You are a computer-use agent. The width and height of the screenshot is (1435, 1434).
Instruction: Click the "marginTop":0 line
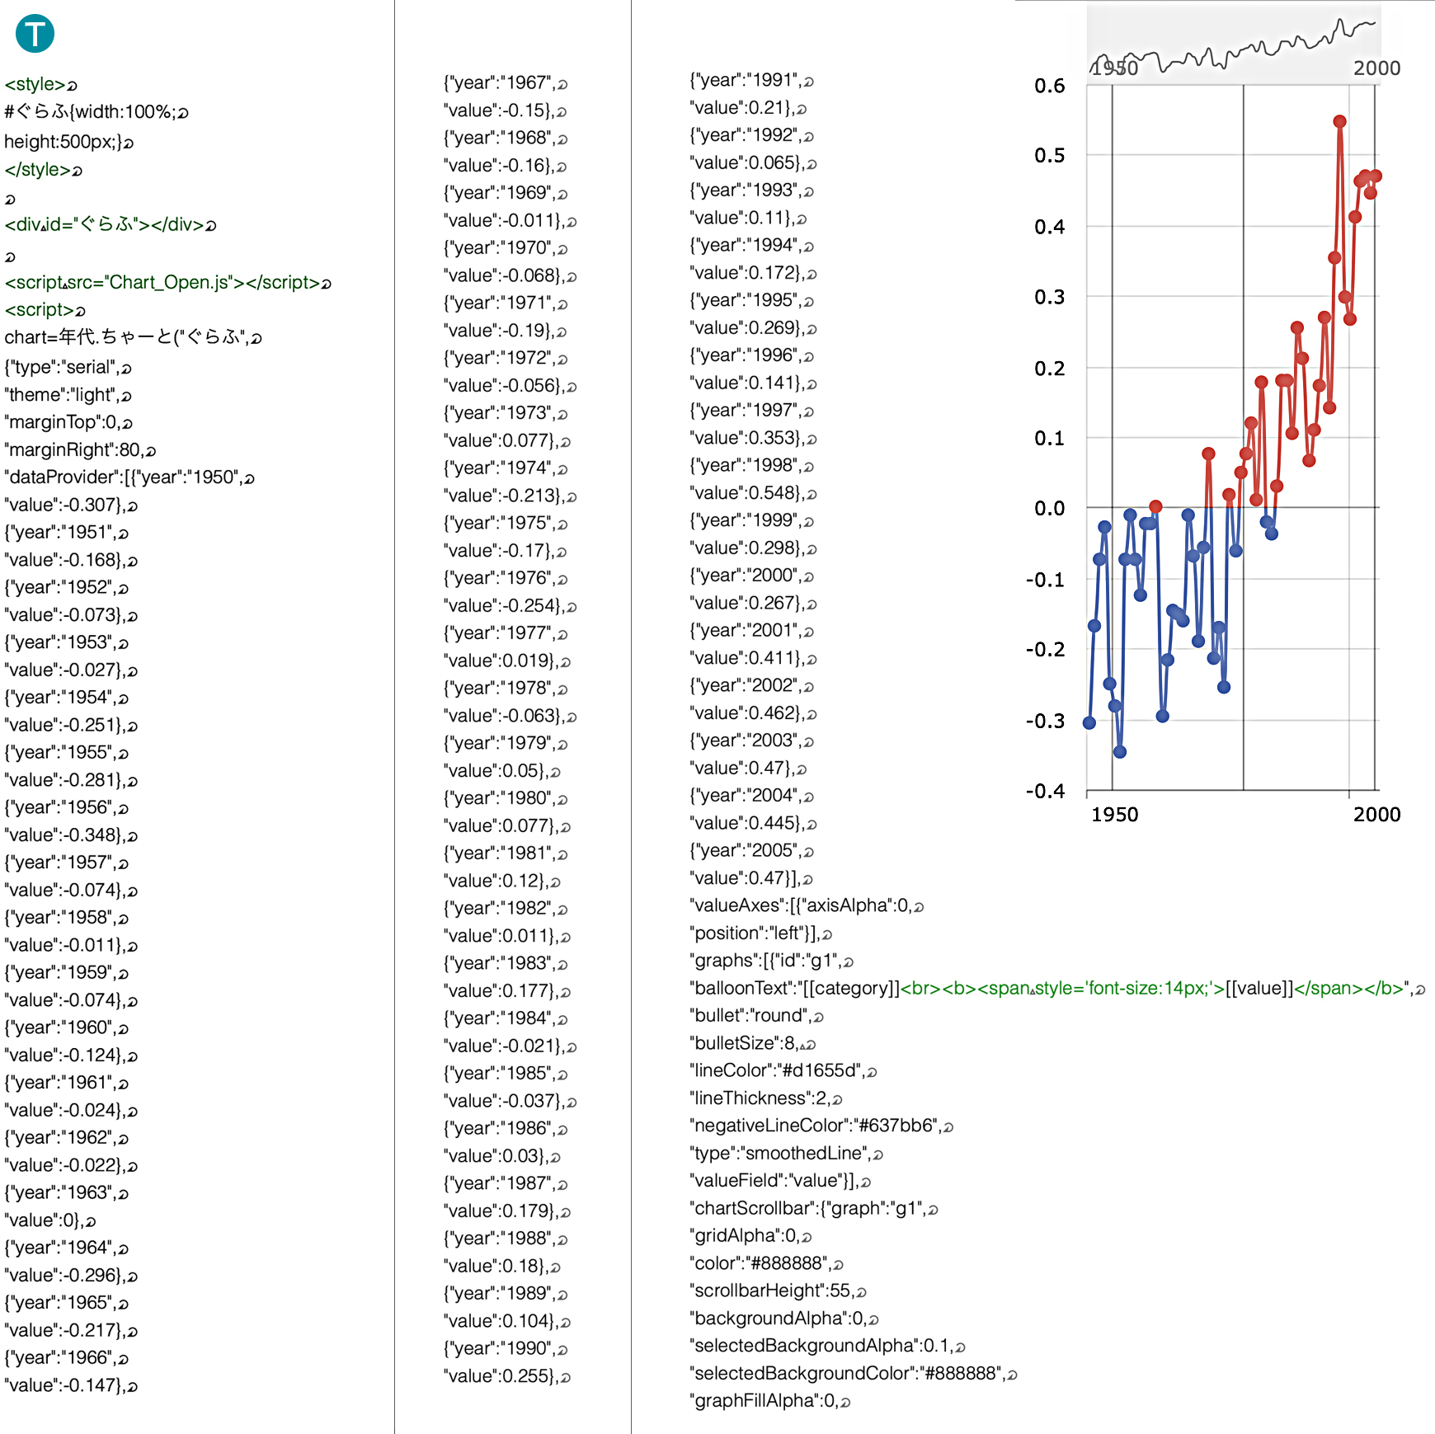[x=68, y=423]
